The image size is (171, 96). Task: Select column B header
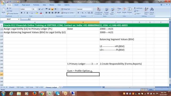[x=83, y=22]
